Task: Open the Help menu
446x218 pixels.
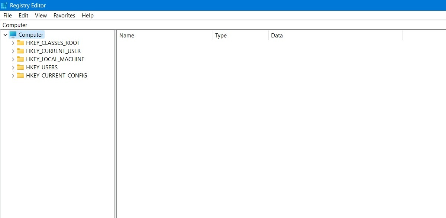Action: point(87,16)
